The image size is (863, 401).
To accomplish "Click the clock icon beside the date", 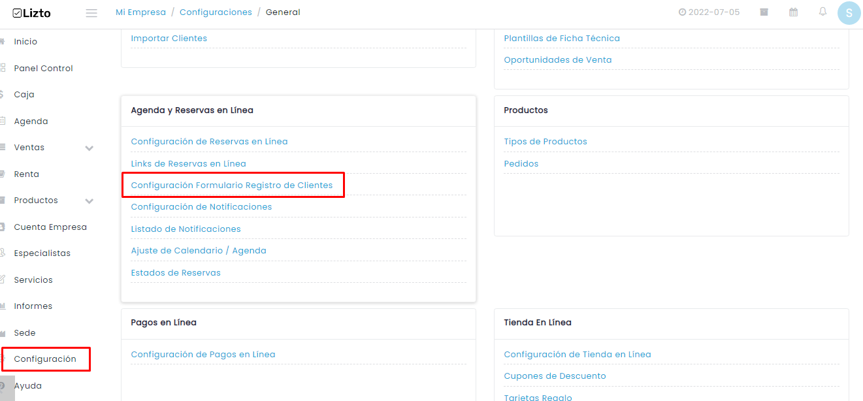I will pos(682,12).
